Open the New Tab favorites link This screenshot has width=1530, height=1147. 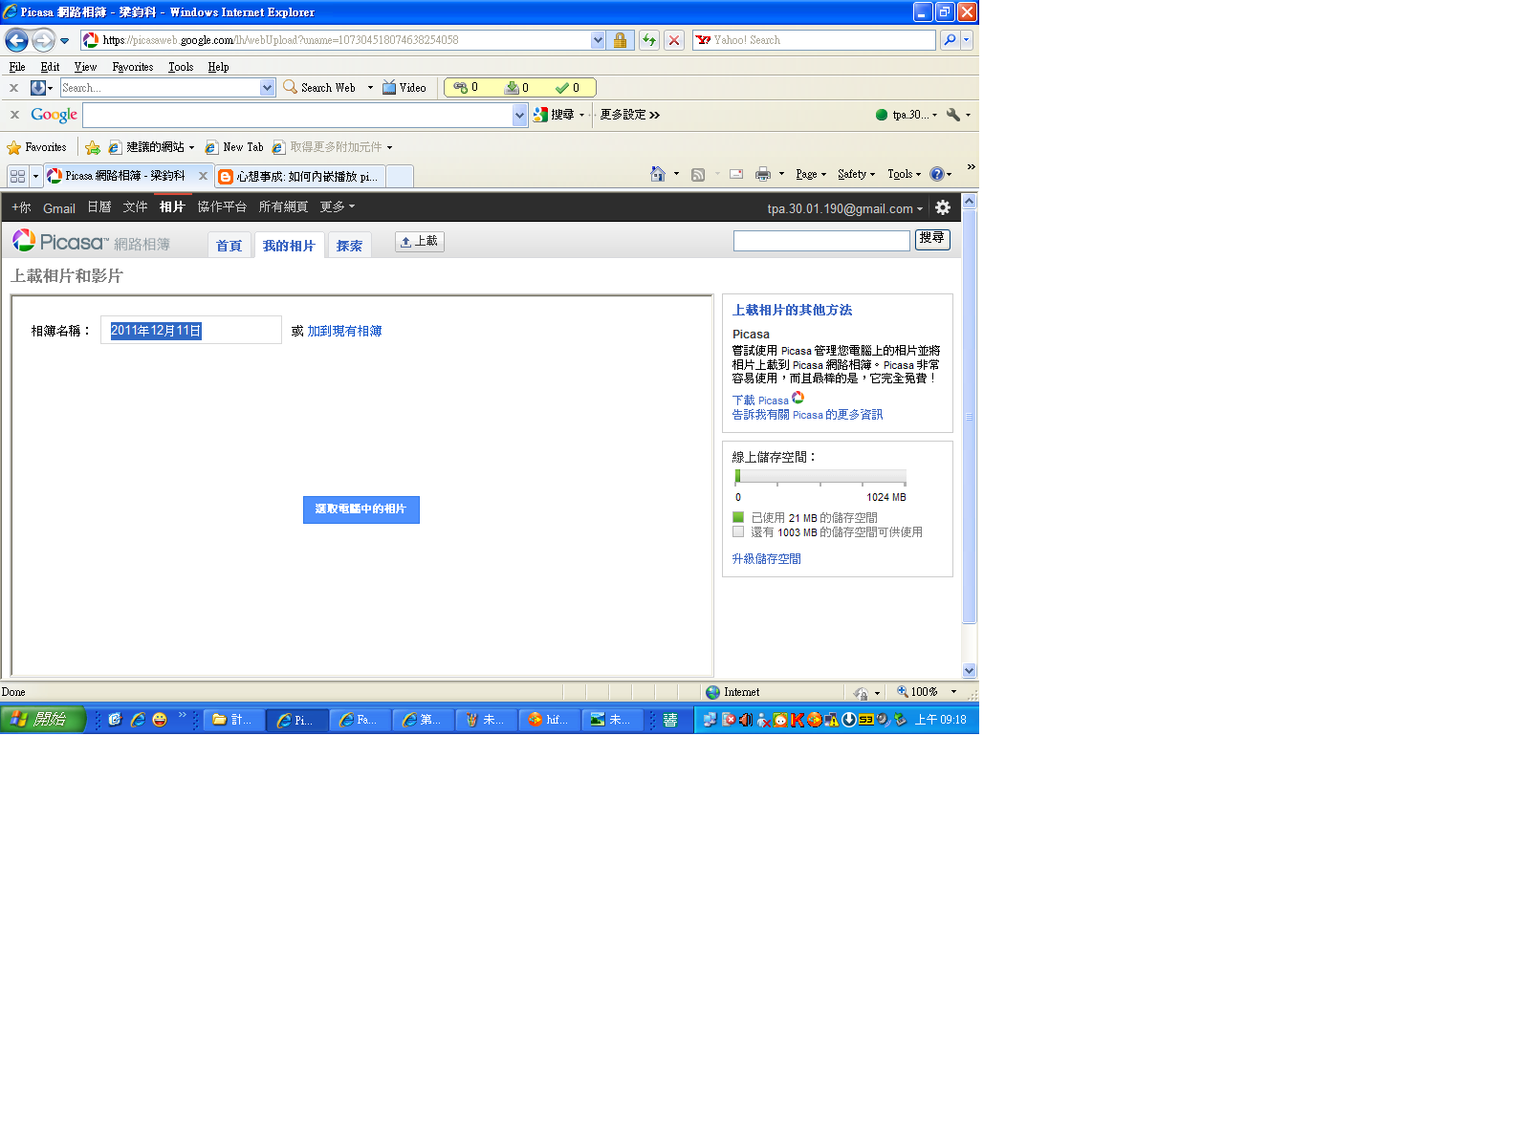pyautogui.click(x=233, y=147)
